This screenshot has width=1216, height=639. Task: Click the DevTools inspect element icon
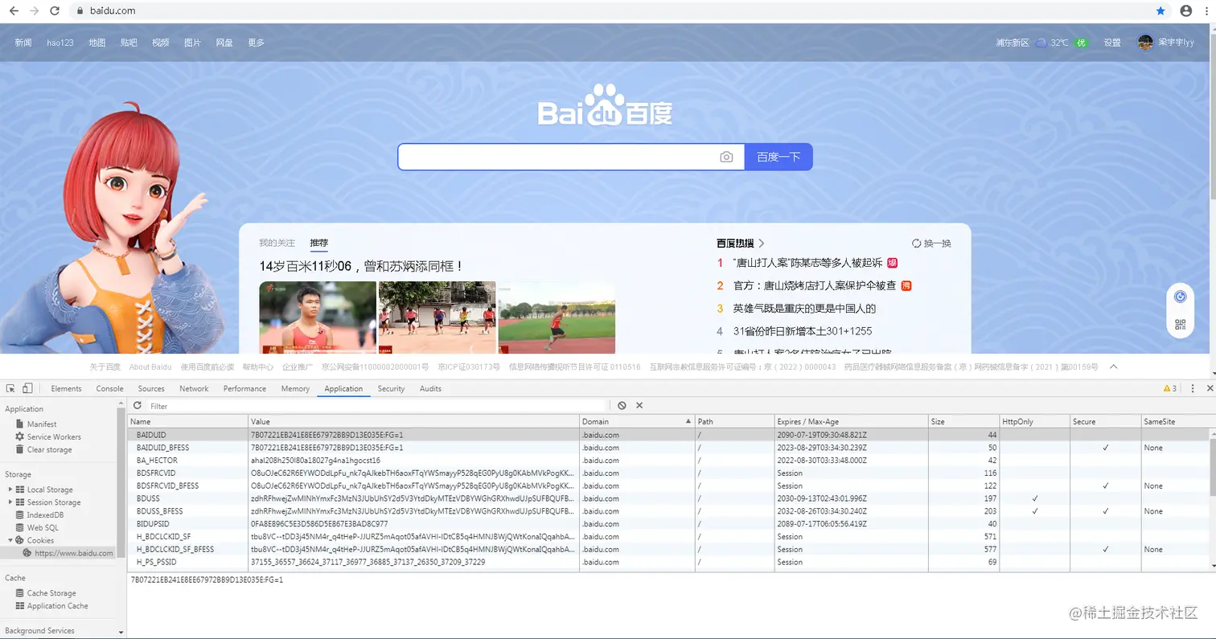point(11,388)
